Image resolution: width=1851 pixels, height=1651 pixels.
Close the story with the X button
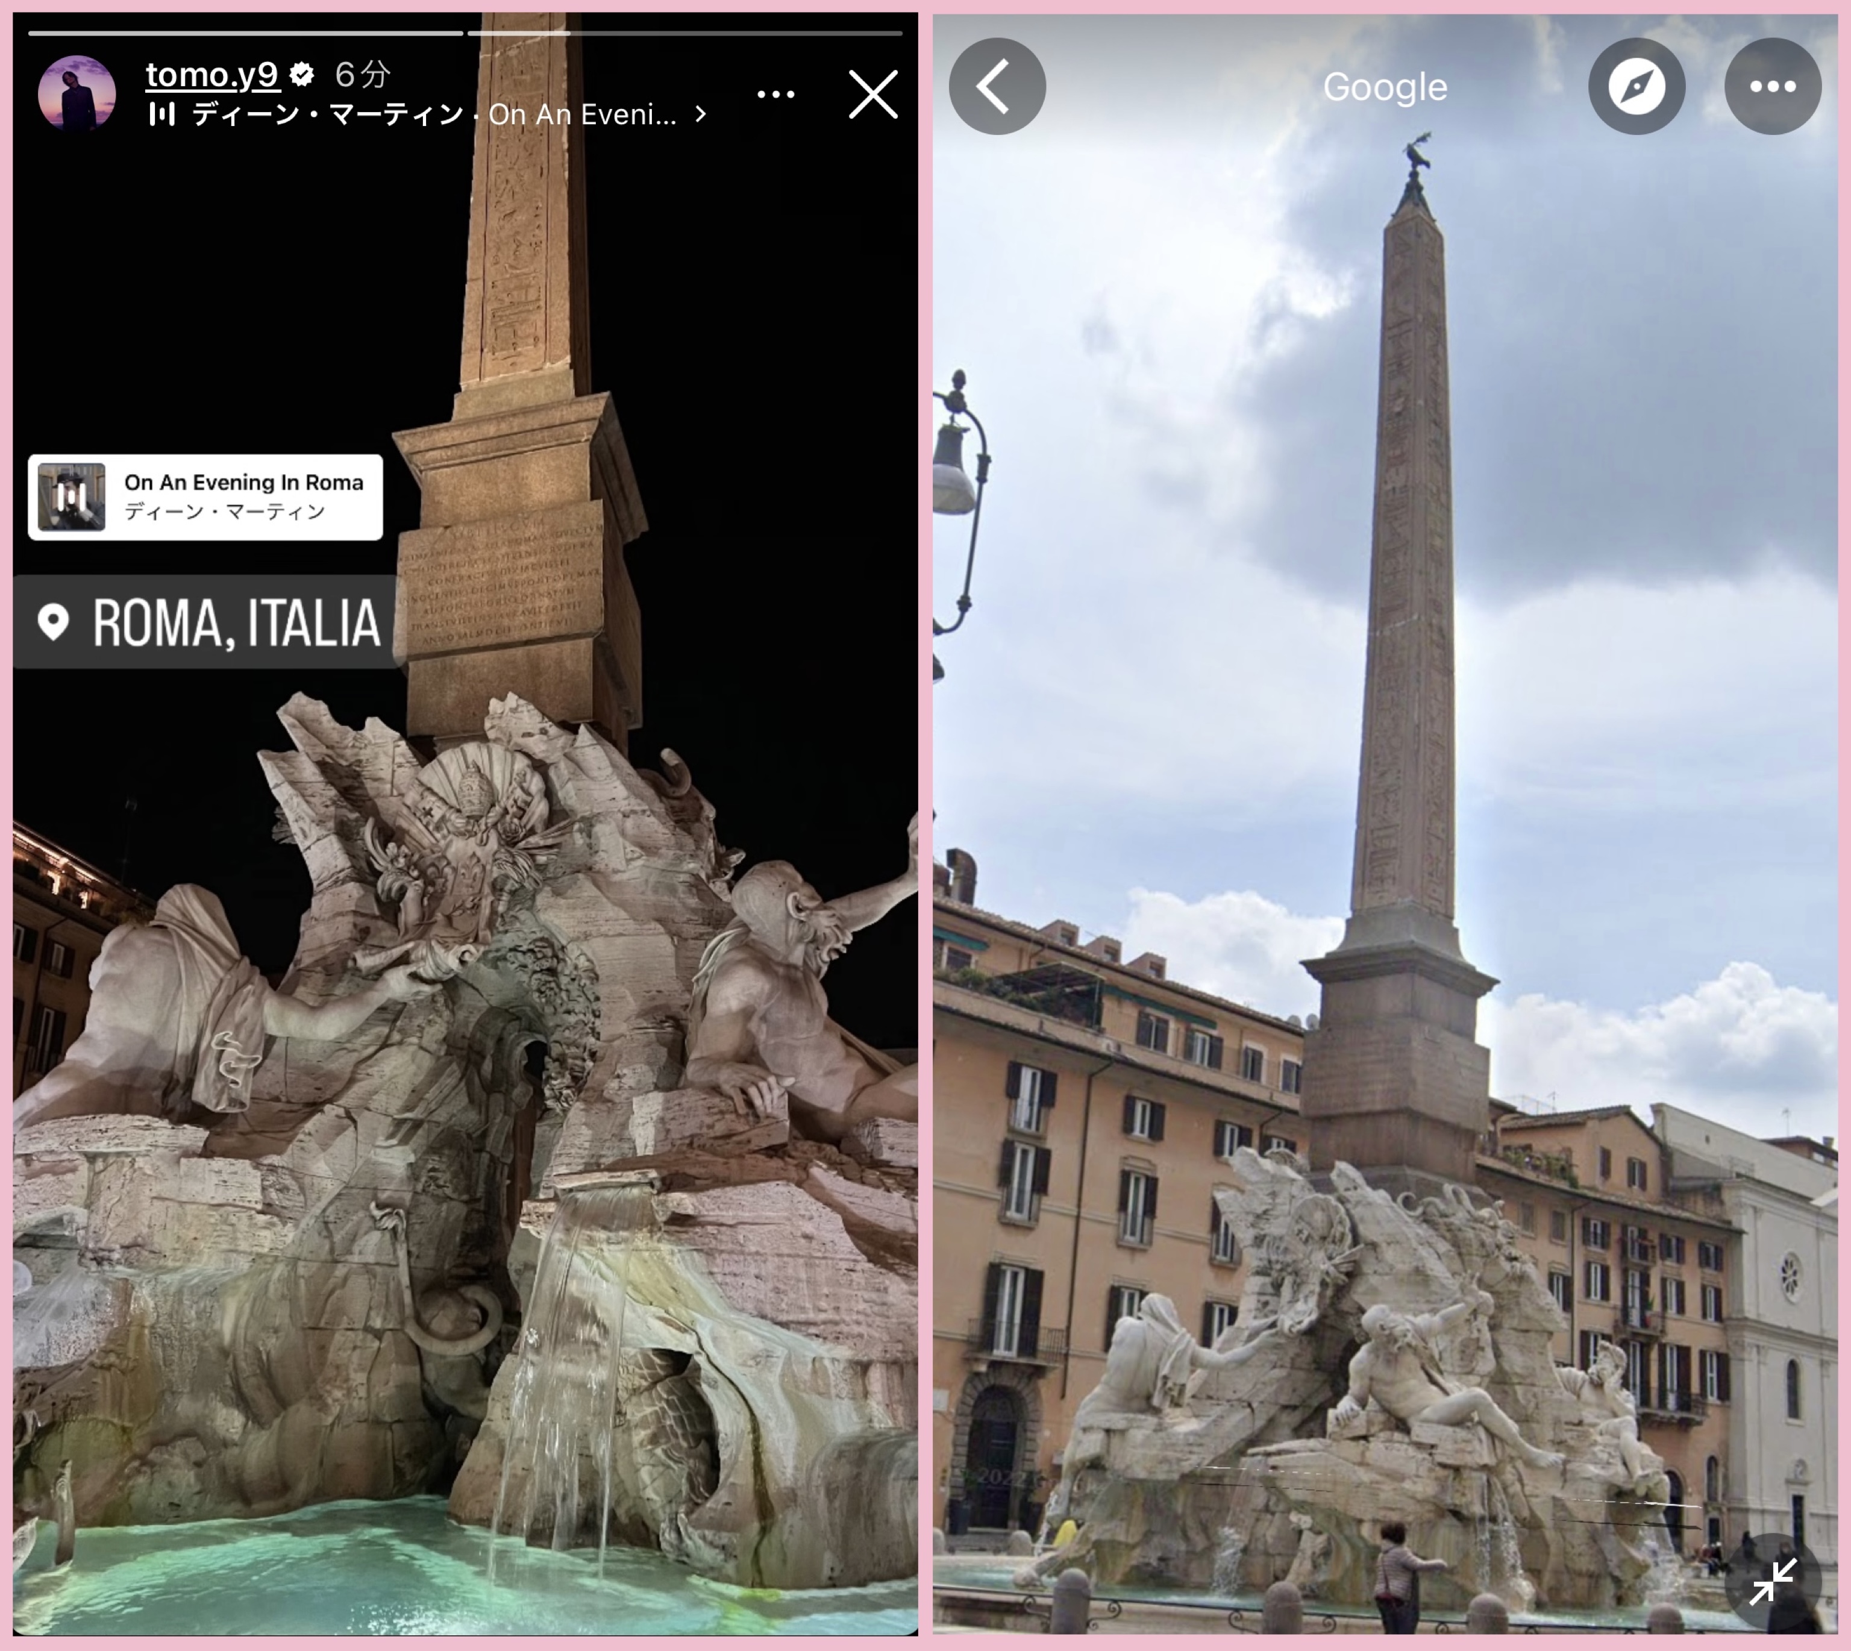[873, 95]
